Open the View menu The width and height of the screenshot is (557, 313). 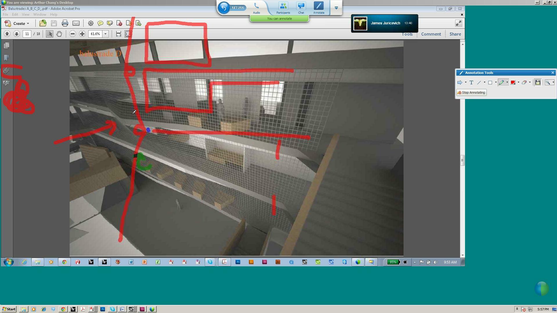point(26,14)
